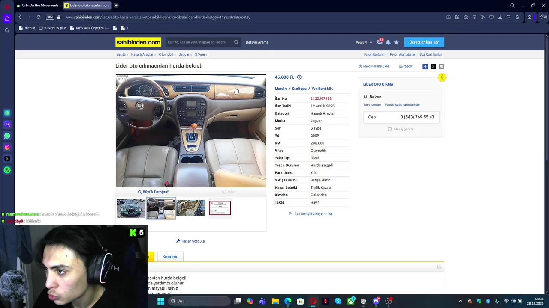Open Büyük Fotoğraf

coord(153,192)
